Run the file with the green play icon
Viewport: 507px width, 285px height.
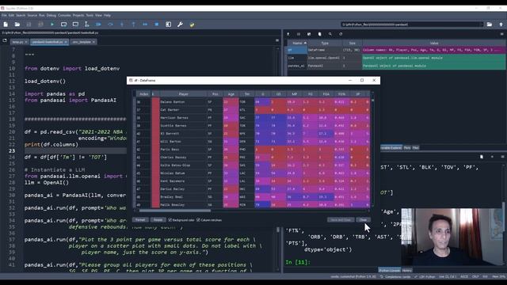coord(52,25)
